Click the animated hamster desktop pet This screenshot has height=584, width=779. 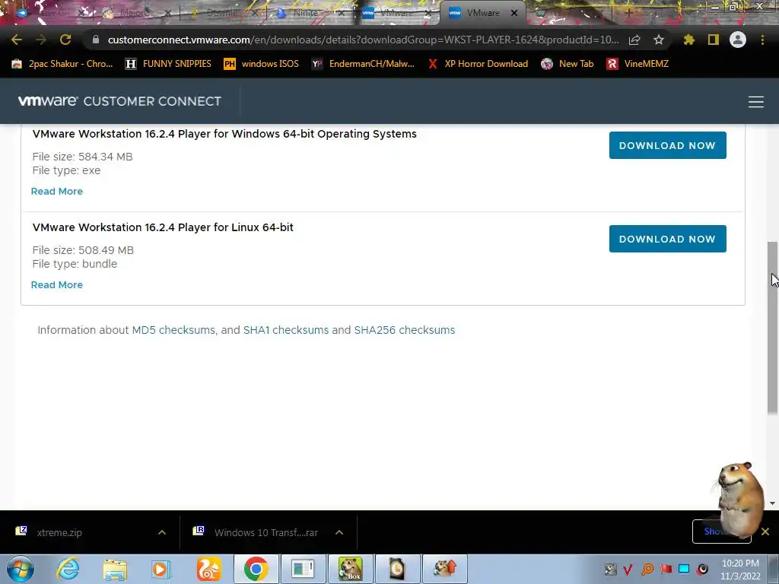(x=739, y=499)
